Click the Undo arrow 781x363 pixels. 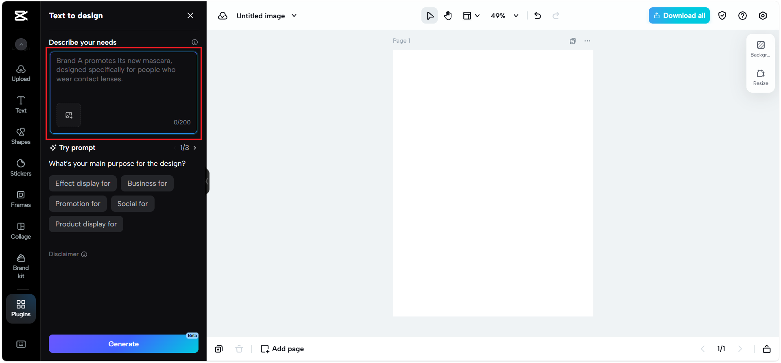click(538, 16)
